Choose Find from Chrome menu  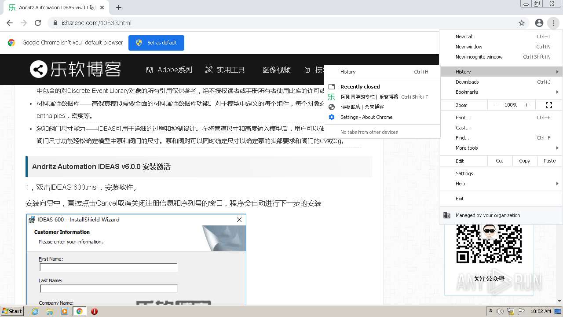[x=501, y=138]
